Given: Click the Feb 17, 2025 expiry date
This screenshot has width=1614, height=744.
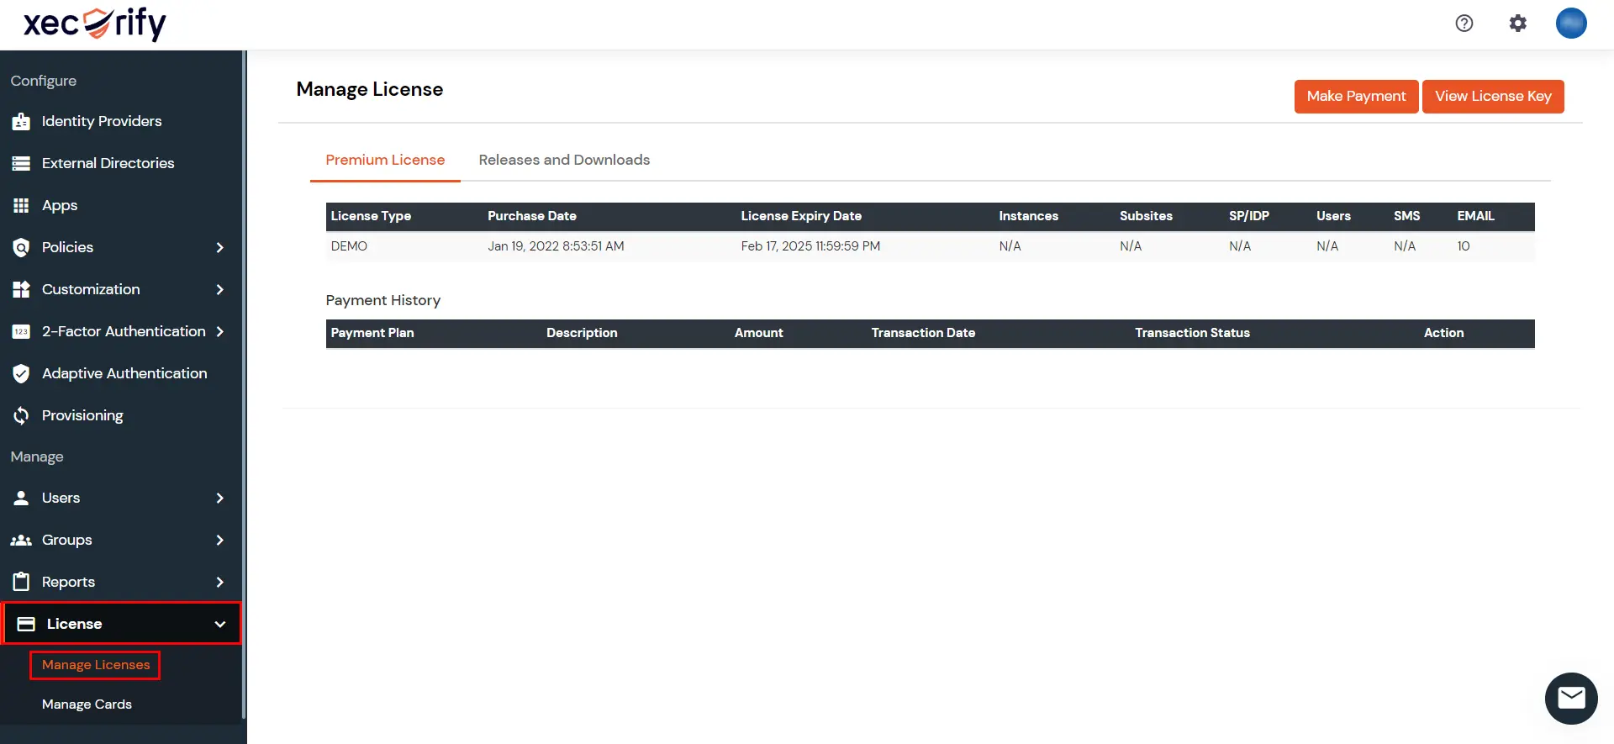Looking at the screenshot, I should click(810, 246).
